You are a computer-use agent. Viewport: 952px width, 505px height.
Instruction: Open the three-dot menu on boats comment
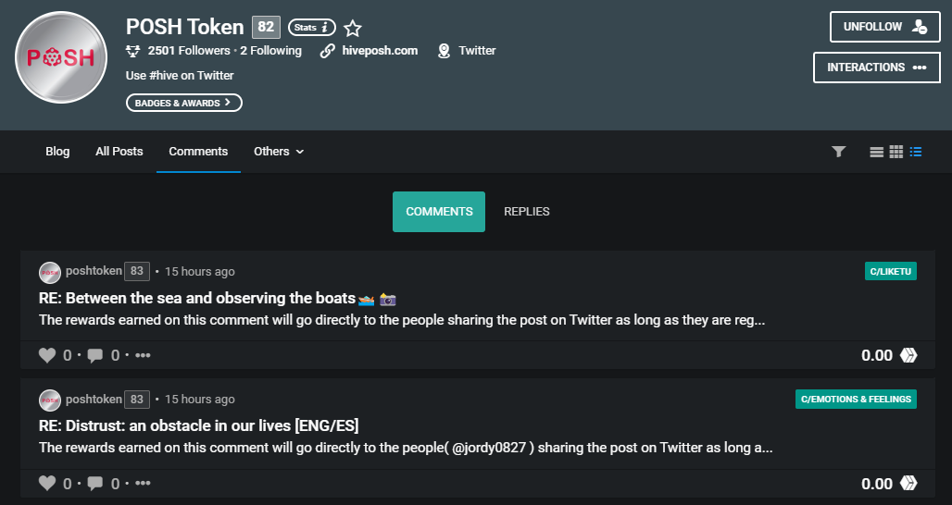[x=143, y=355]
